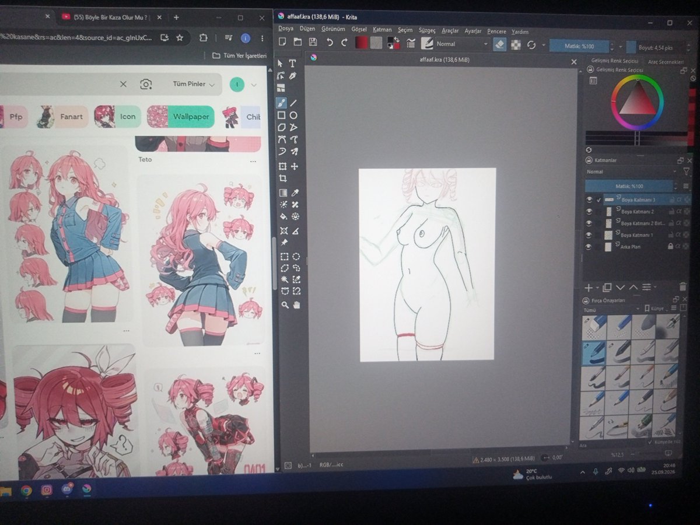This screenshot has height=525, width=700.
Task: Click the Wallpaper filter chip
Action: click(x=181, y=117)
